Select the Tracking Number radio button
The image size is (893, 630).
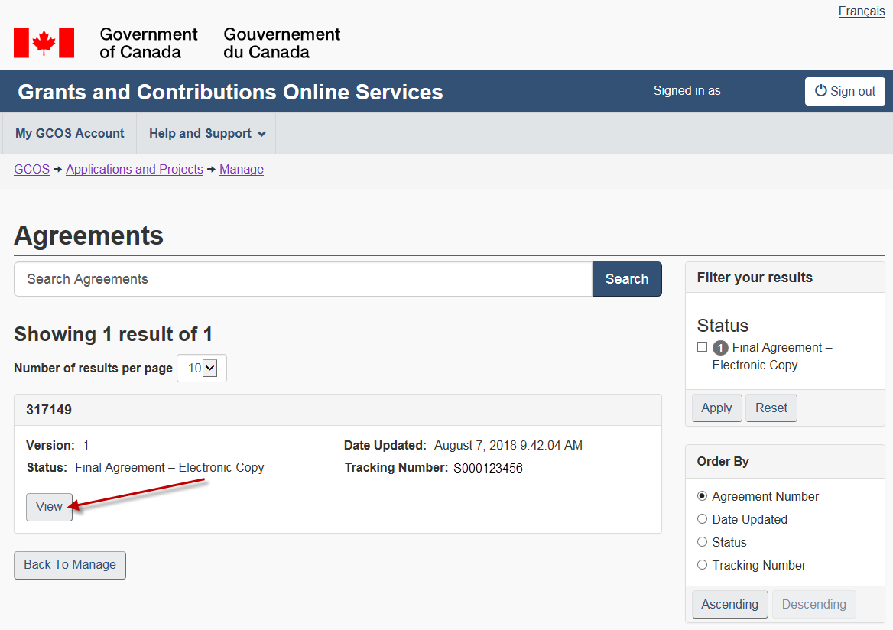[702, 565]
